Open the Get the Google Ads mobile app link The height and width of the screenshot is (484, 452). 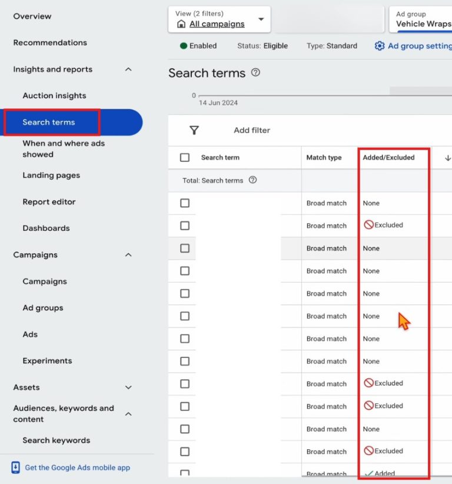[77, 467]
